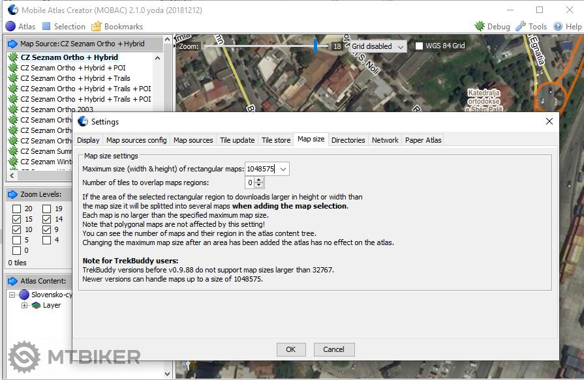Click the Help question mark icon
Viewport: 584px width, 380px height.
coord(558,27)
